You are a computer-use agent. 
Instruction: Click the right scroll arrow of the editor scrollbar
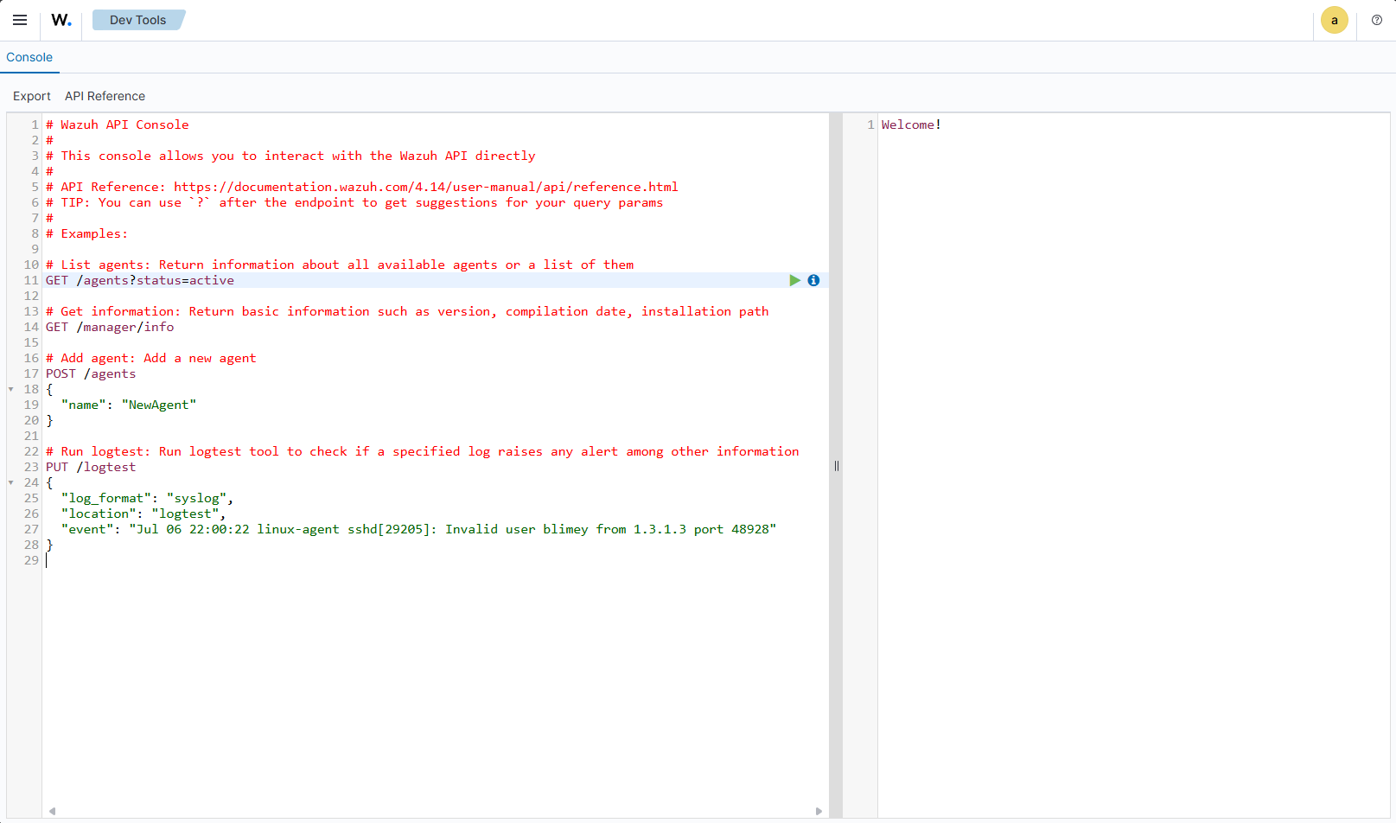coord(818,811)
